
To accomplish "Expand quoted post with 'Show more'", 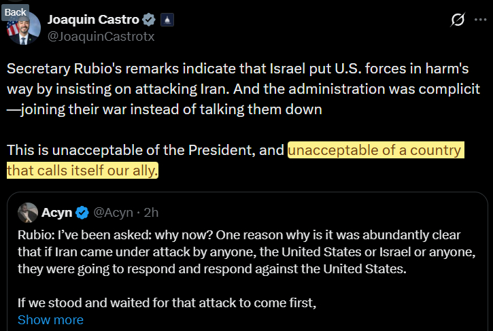I will coord(50,319).
